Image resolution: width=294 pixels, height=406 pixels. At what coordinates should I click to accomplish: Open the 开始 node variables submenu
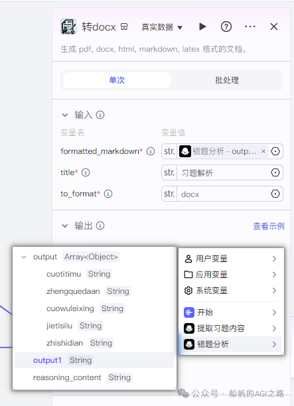231,312
